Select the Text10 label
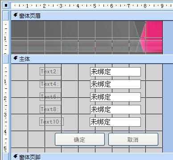The image size is (173, 160). [x=51, y=122]
